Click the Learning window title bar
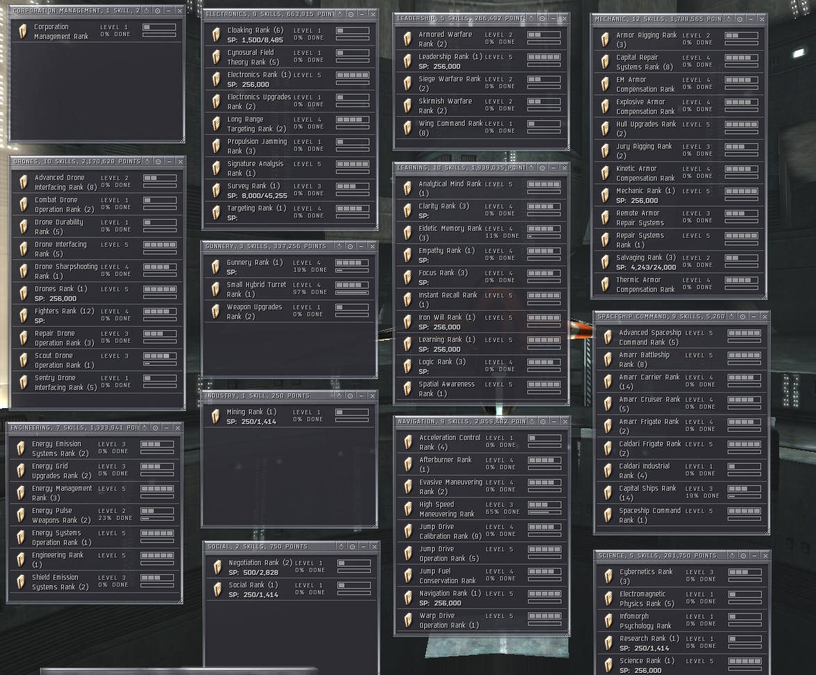The width and height of the screenshot is (816, 675). point(481,168)
